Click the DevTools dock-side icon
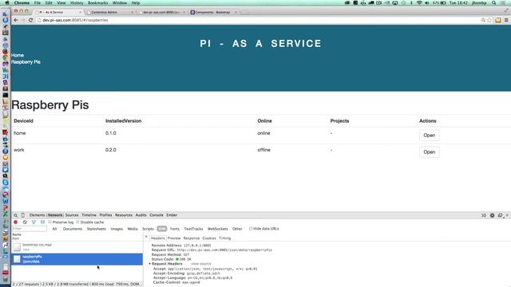 click(x=501, y=215)
